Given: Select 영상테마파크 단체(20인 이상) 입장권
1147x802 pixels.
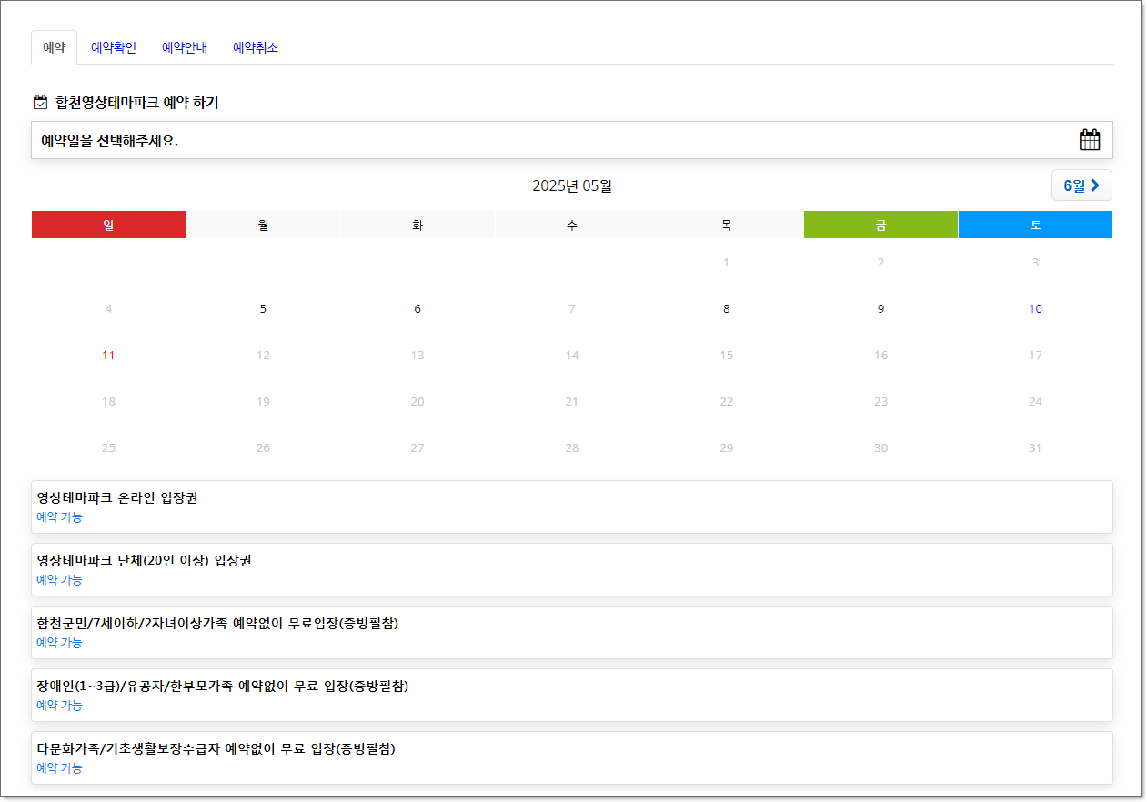Looking at the screenshot, I should click(572, 569).
